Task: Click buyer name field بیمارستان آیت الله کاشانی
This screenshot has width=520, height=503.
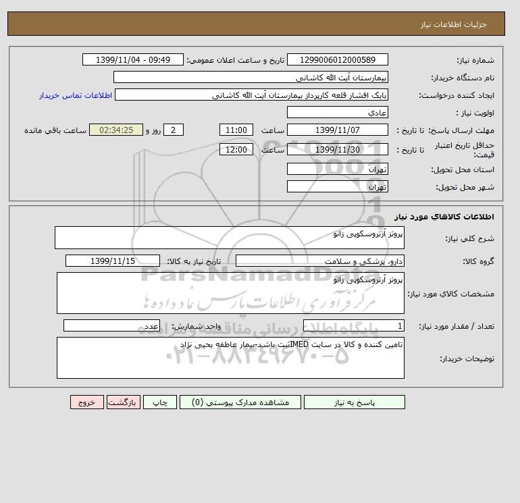Action: coord(251,77)
